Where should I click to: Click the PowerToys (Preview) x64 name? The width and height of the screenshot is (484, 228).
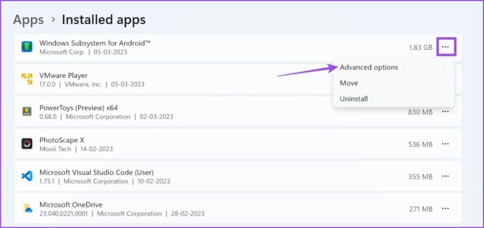point(79,108)
